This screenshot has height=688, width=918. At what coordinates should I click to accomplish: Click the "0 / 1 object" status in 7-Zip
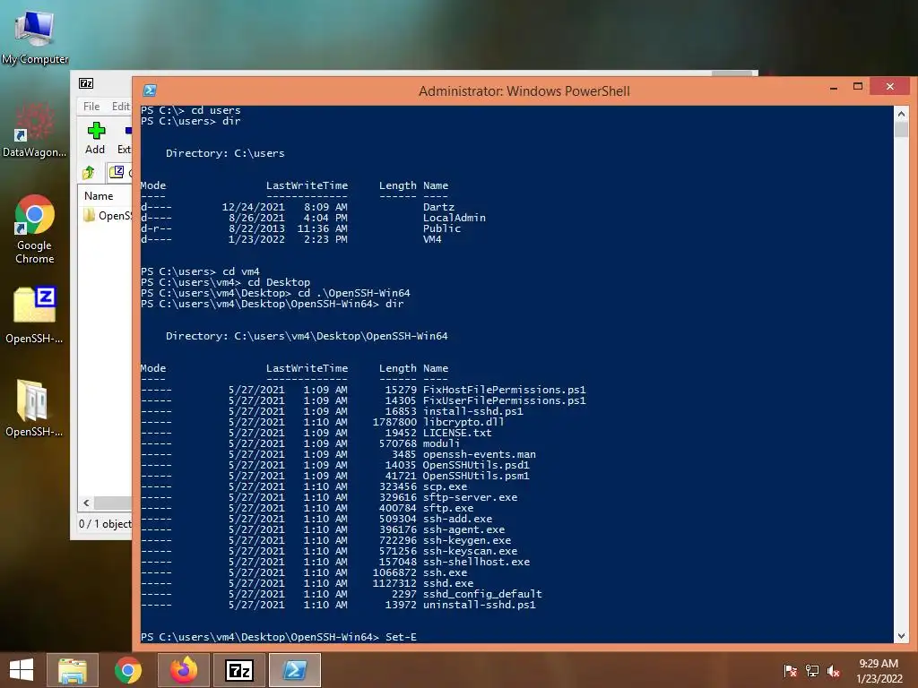point(106,523)
